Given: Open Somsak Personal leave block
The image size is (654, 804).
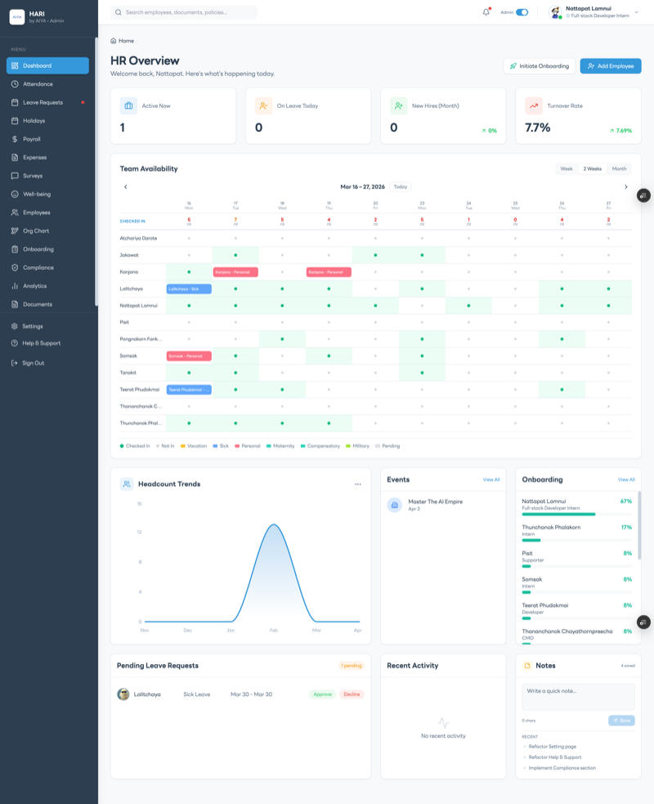Looking at the screenshot, I should (189, 356).
